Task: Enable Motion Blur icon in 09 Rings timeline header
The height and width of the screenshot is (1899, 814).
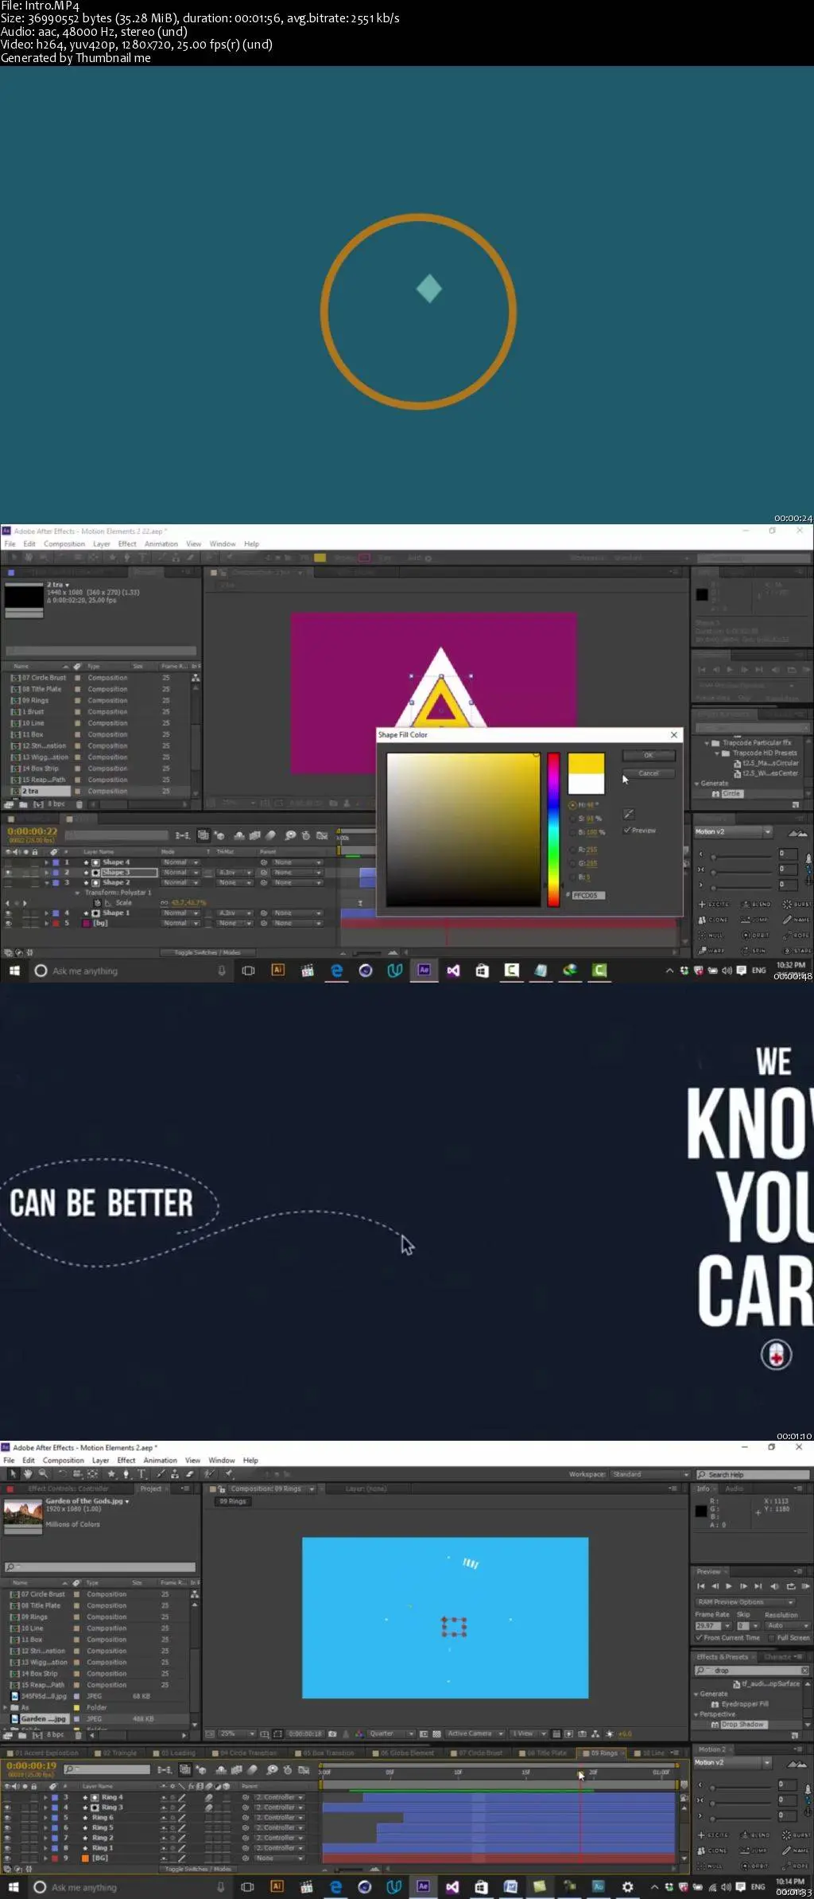Action: [253, 1770]
